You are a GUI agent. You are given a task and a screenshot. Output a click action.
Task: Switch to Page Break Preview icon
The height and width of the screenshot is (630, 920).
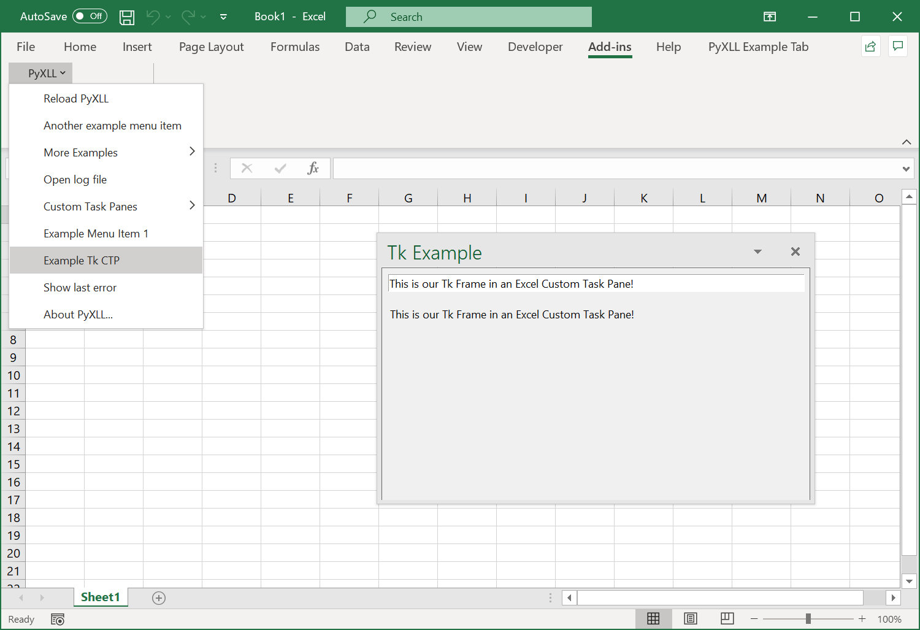pyautogui.click(x=727, y=618)
